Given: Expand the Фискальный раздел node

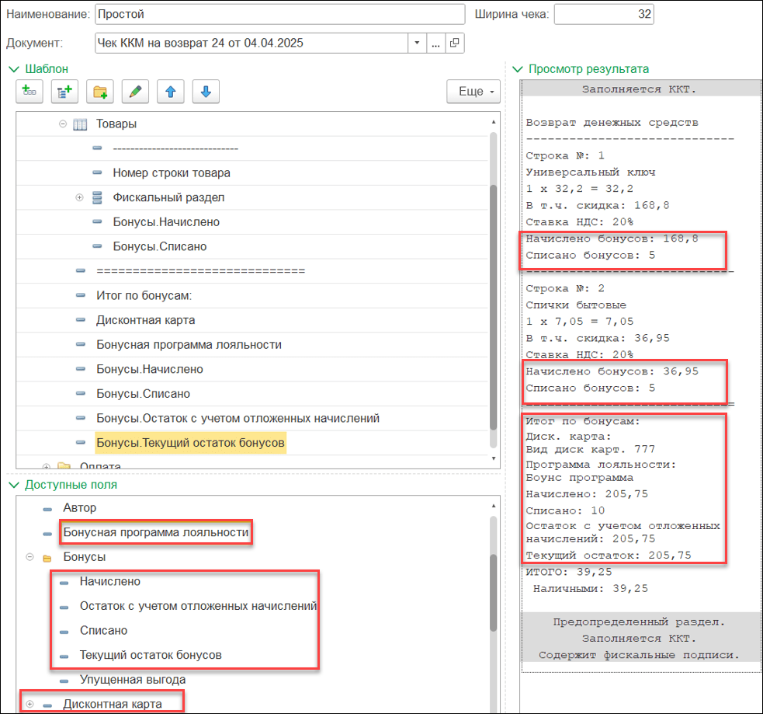Looking at the screenshot, I should click(79, 198).
